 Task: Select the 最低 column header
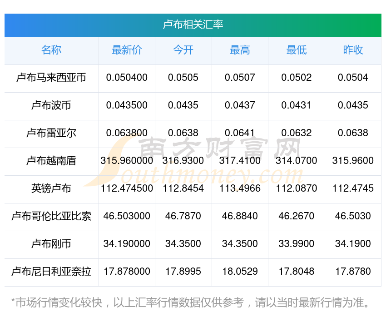(x=297, y=50)
